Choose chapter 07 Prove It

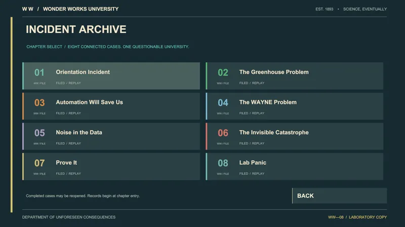coord(111,166)
